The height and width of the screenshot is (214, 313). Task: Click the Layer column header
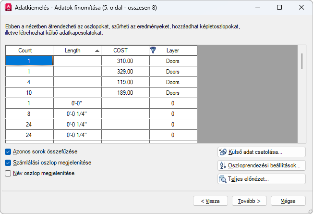click(173, 50)
